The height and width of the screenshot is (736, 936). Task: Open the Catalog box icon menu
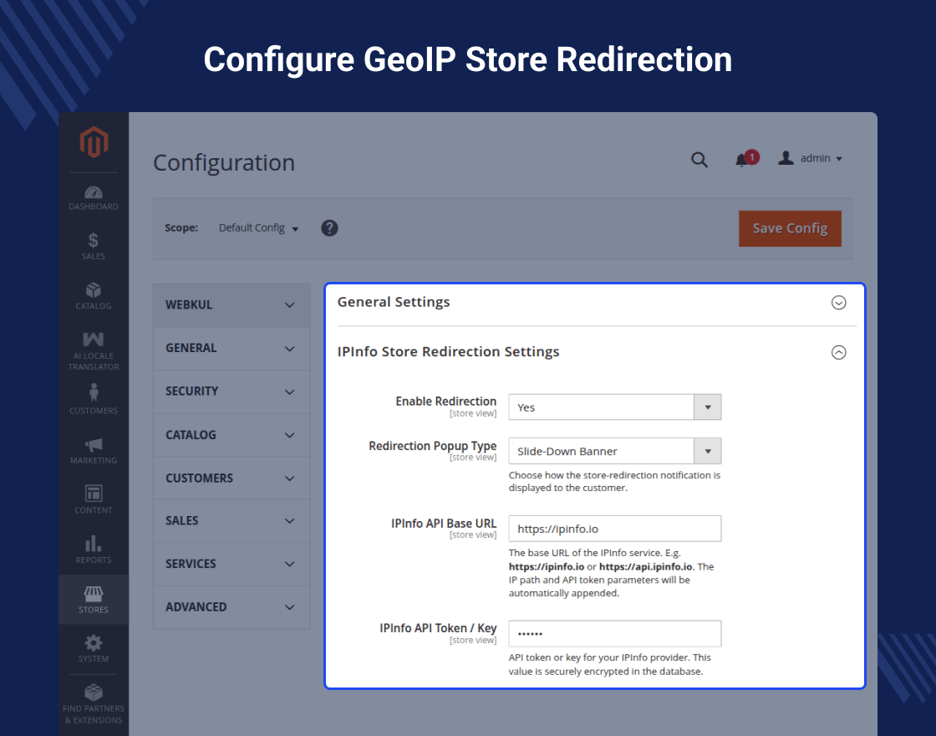[x=93, y=296]
